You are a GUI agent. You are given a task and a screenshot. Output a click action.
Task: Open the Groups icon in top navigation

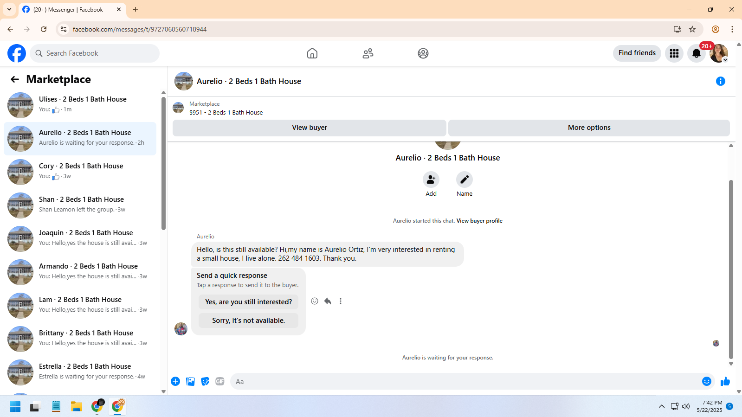pos(423,53)
